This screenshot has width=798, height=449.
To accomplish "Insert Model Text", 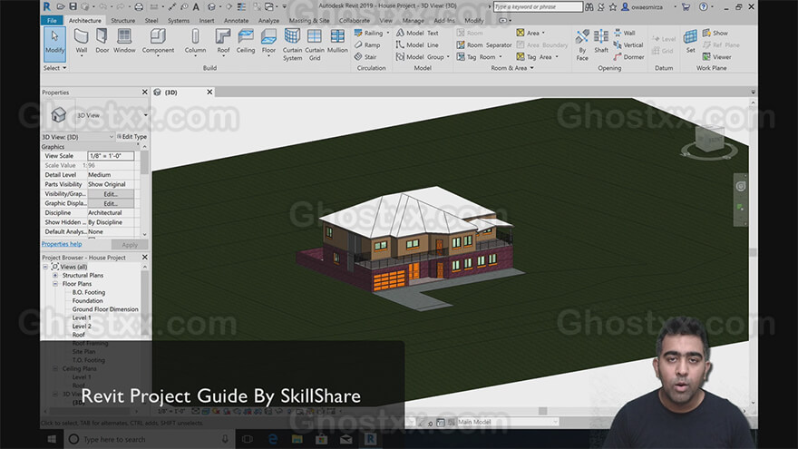I will pos(417,33).
